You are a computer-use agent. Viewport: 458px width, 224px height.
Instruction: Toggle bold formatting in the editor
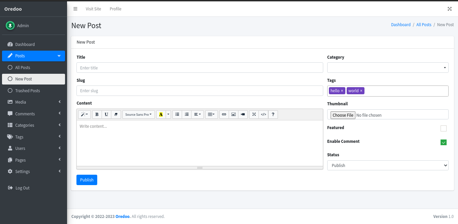[97, 114]
